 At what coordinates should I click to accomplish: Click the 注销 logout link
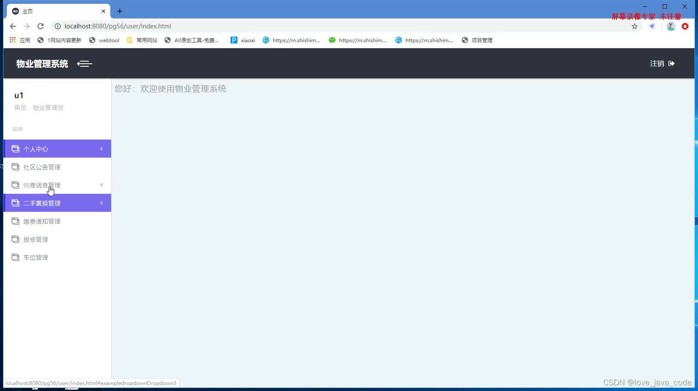tap(656, 63)
